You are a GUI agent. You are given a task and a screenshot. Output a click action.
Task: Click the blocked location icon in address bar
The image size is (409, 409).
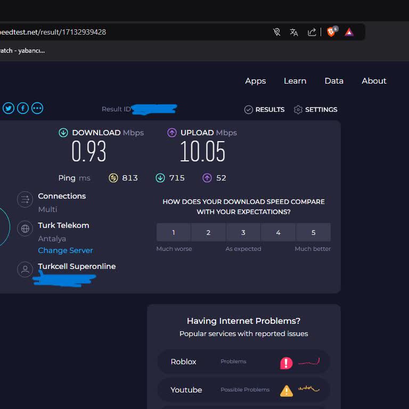click(x=277, y=32)
